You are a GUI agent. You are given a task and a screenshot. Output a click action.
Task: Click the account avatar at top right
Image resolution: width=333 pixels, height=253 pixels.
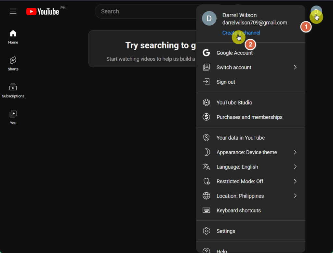point(316,11)
